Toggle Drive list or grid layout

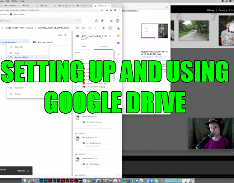(x=104, y=28)
